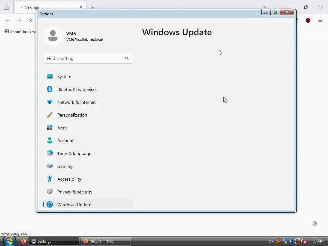Image resolution: width=328 pixels, height=246 pixels.
Task: Close the Settings window
Action: [287, 12]
